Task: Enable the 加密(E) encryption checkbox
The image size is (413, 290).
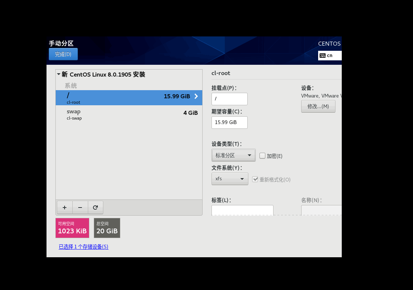Action: (x=262, y=156)
